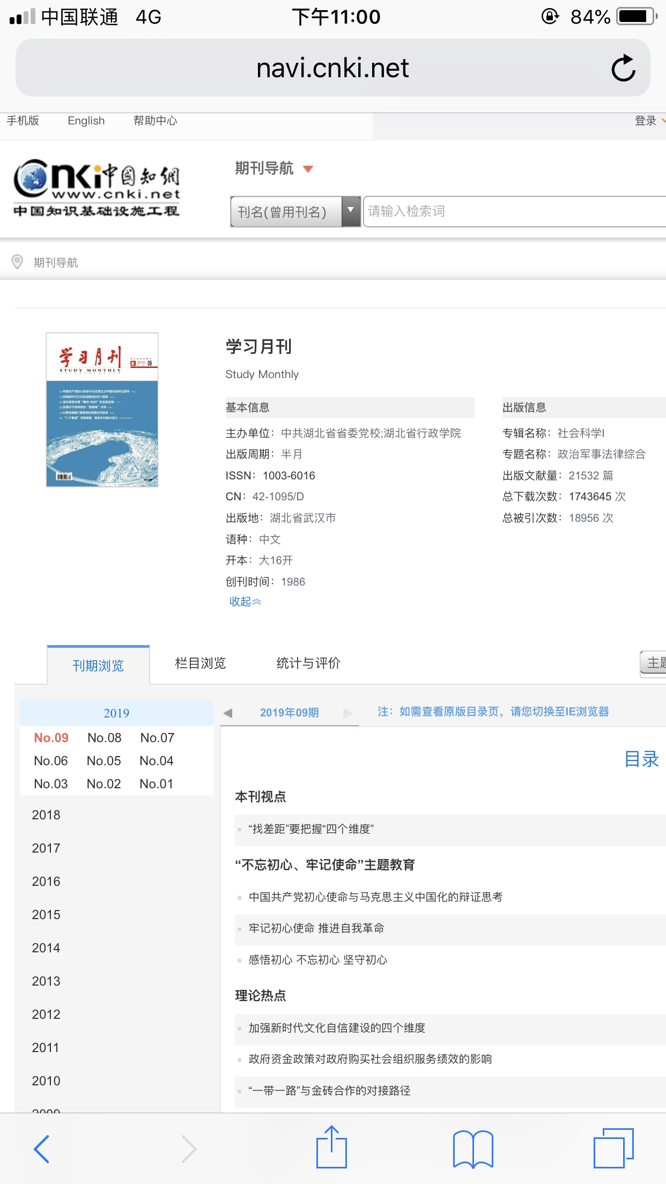Open the 手机版 mobile version link
Screen dimensions: 666x1184
pyautogui.click(x=23, y=121)
